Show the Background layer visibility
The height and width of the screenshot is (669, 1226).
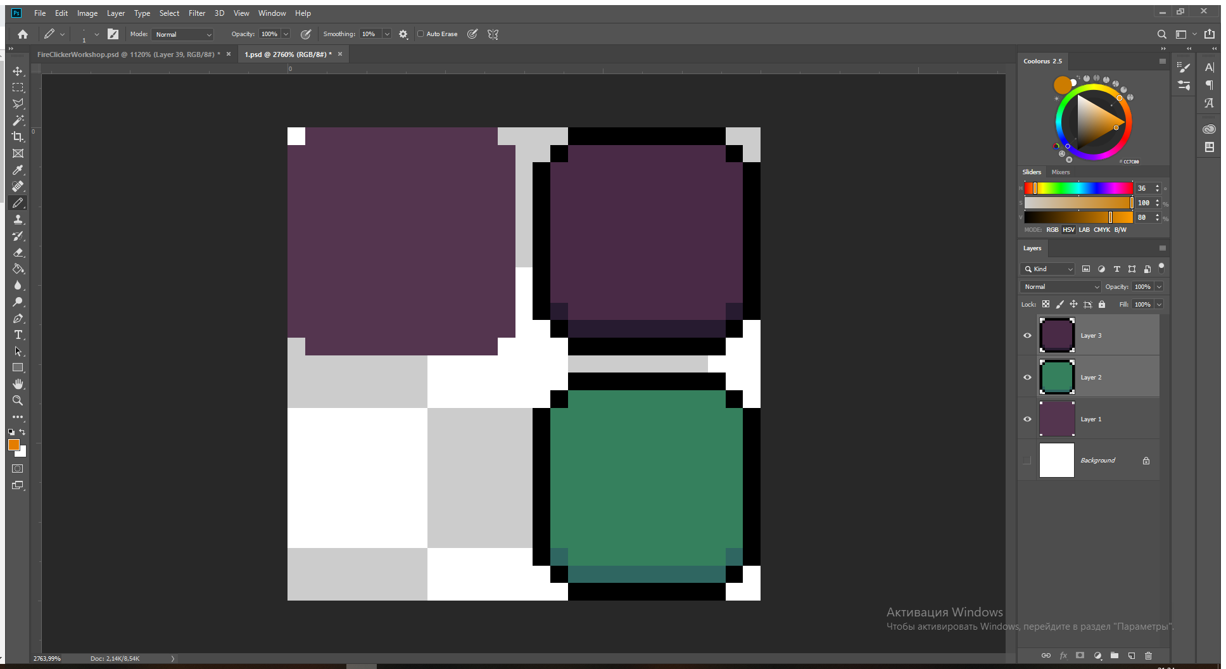(x=1027, y=461)
